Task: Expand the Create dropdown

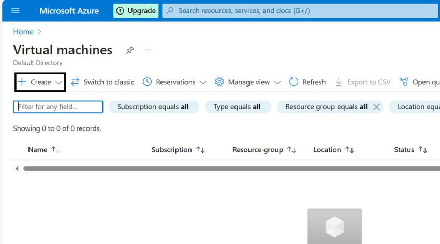Action: tap(59, 82)
